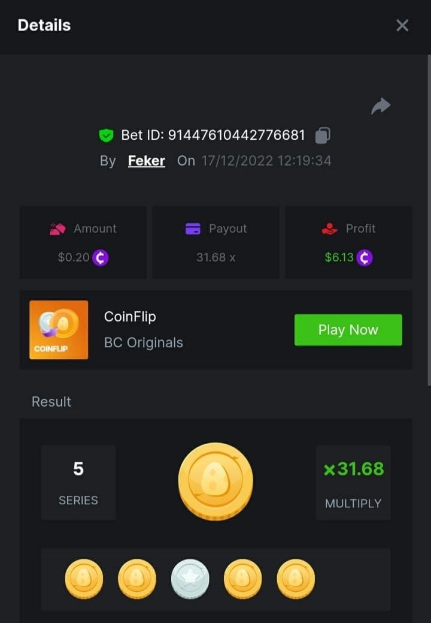
Task: Click the BC Originals provider label
Action: (x=144, y=343)
